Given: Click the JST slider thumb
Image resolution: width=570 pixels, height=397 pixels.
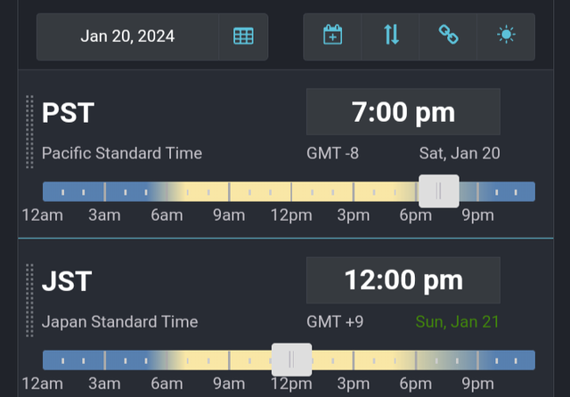Looking at the screenshot, I should (291, 360).
